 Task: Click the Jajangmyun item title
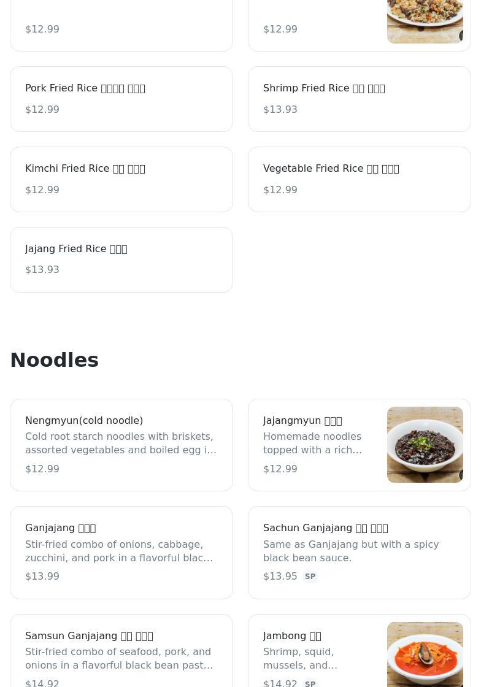(302, 421)
